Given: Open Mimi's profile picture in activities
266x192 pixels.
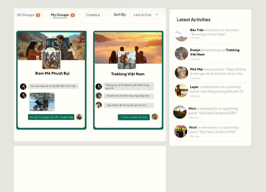Looking at the screenshot, I should coord(180,112).
